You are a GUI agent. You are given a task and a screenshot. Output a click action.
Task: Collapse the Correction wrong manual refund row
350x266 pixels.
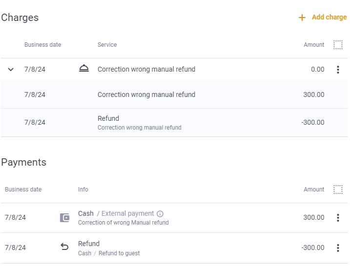click(x=11, y=70)
